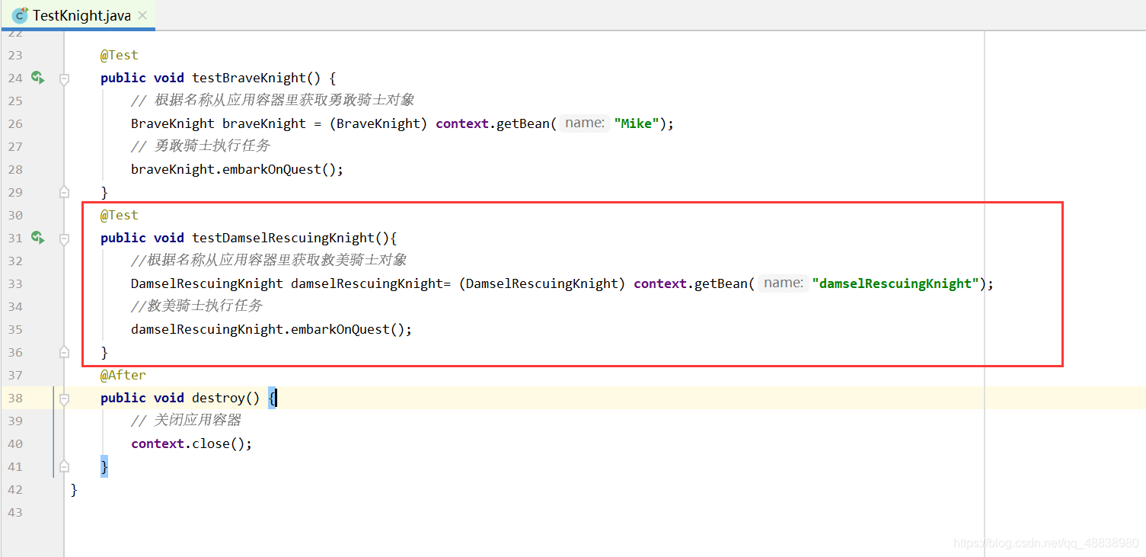
Task: Click the @After annotation on line 37
Action: pos(123,375)
